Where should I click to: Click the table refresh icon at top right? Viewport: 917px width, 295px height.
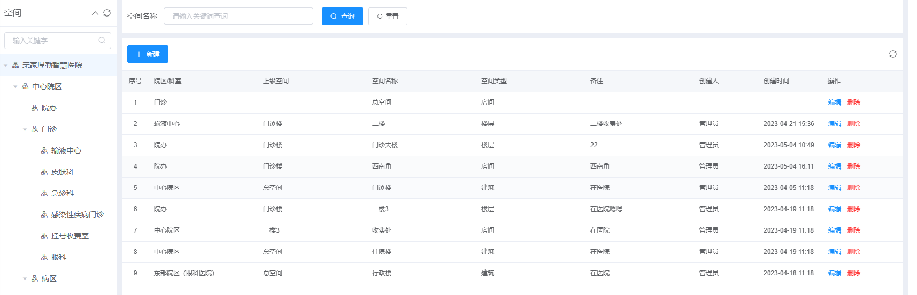point(892,54)
